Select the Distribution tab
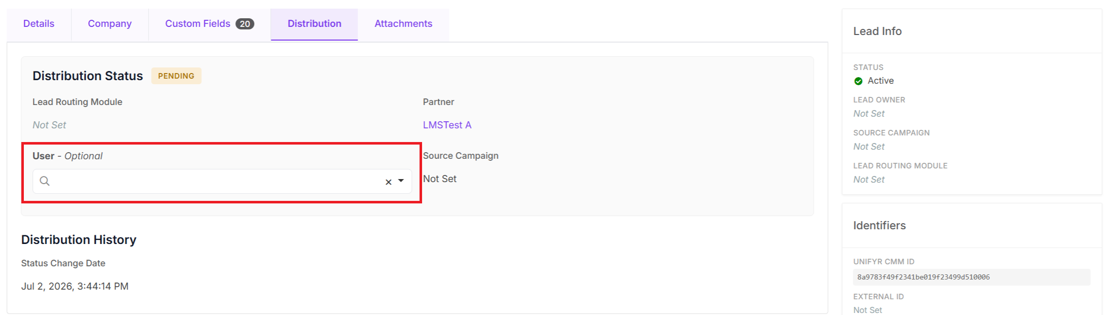This screenshot has height=315, width=1113. pyautogui.click(x=315, y=24)
